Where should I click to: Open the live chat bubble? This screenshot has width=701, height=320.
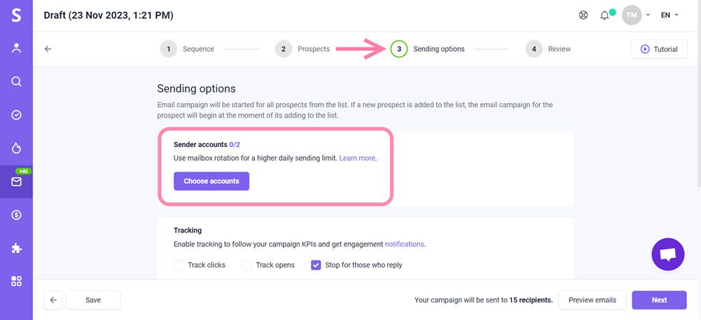667,254
